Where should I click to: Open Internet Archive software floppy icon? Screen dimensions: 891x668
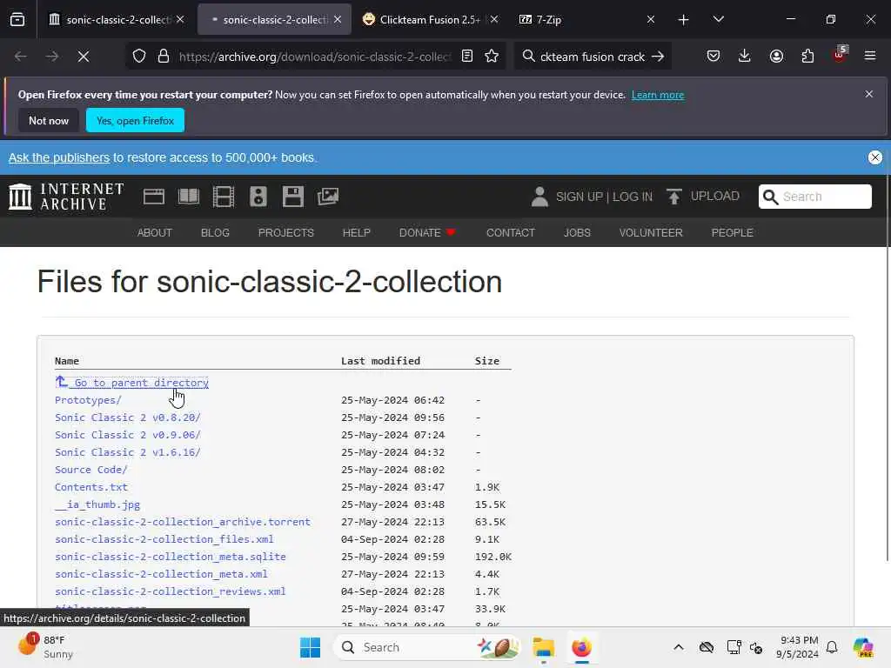pos(293,197)
